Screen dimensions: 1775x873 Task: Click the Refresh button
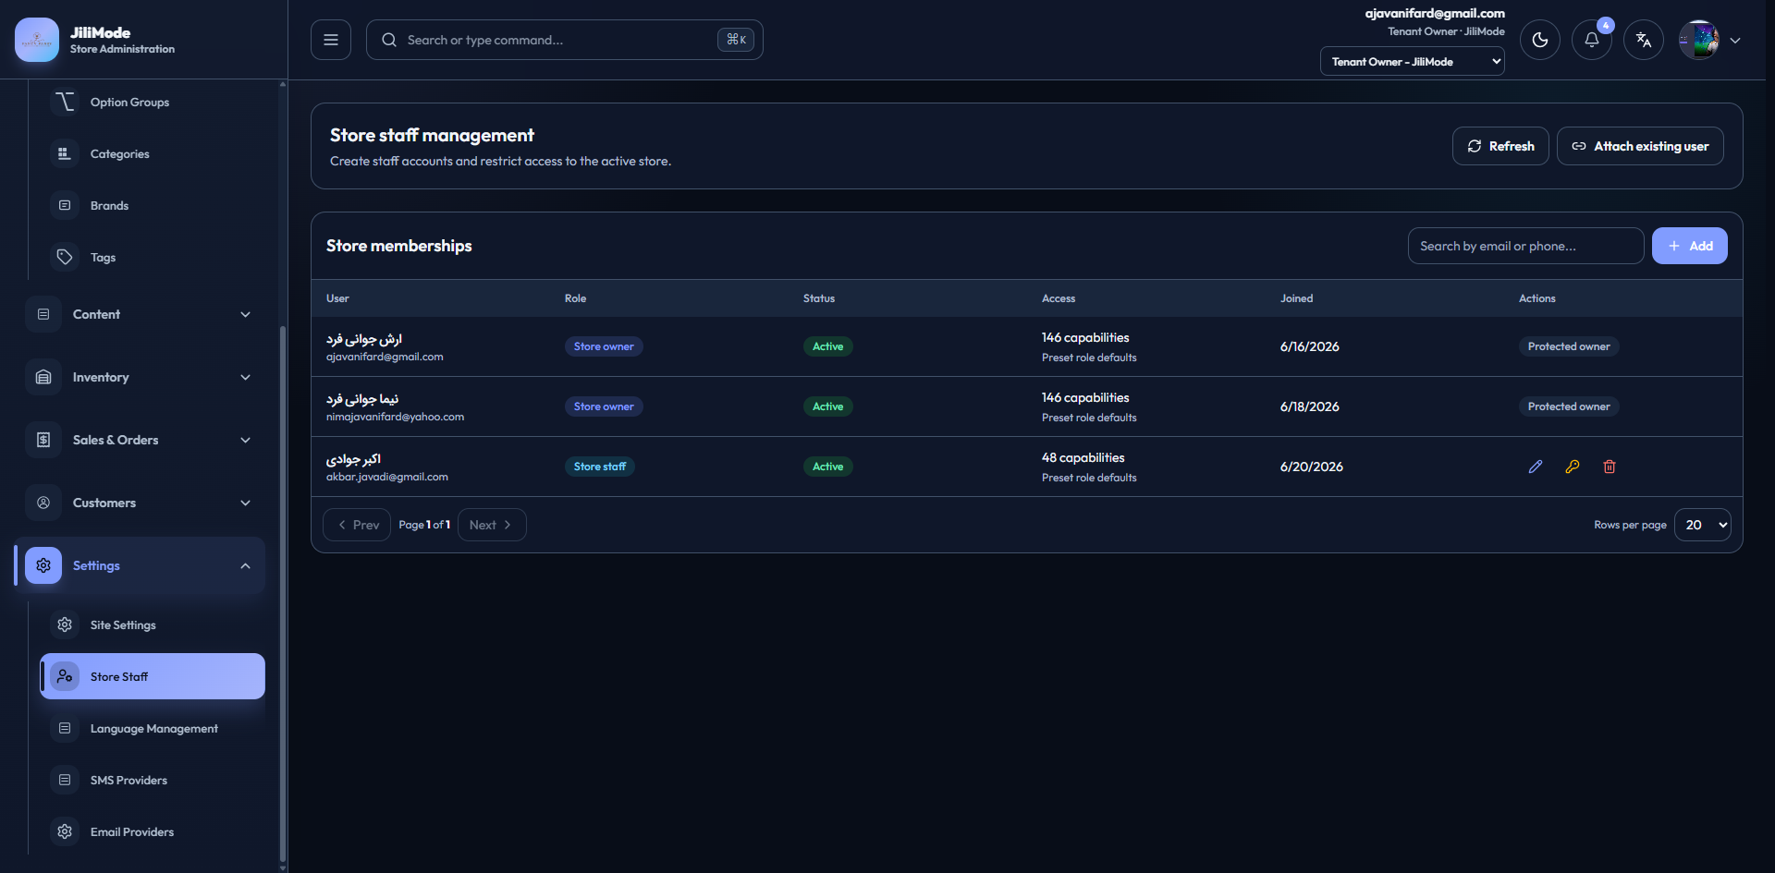pos(1500,146)
